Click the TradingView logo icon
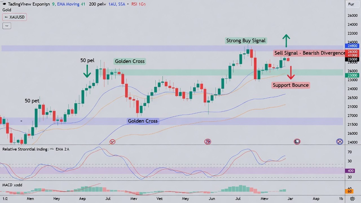 coord(4,4)
